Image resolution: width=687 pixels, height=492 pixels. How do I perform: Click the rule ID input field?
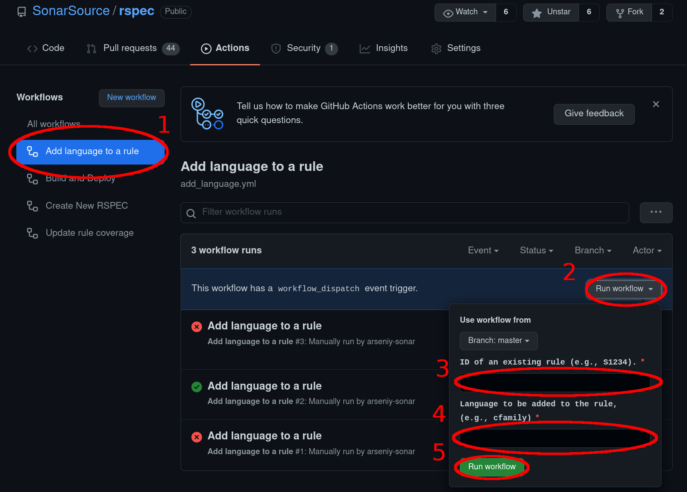(x=555, y=382)
